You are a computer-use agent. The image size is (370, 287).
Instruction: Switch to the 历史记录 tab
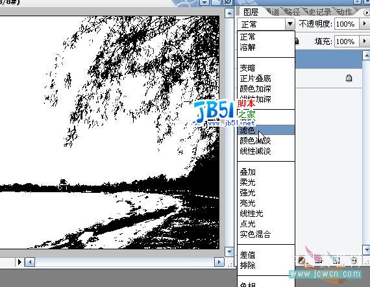click(x=318, y=12)
